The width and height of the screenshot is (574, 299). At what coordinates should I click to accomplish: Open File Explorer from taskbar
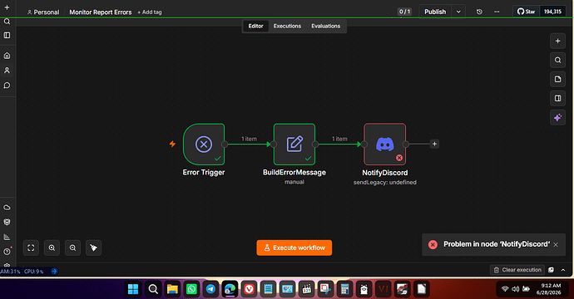click(172, 290)
